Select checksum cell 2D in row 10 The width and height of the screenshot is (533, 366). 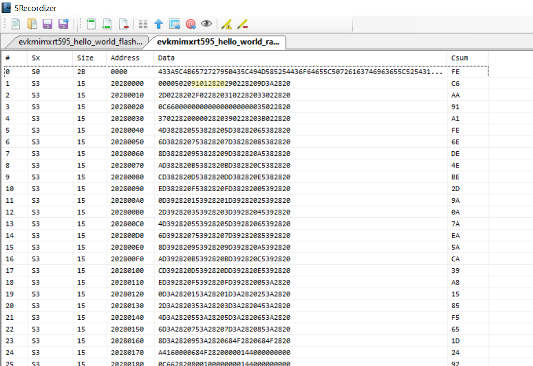pos(467,189)
